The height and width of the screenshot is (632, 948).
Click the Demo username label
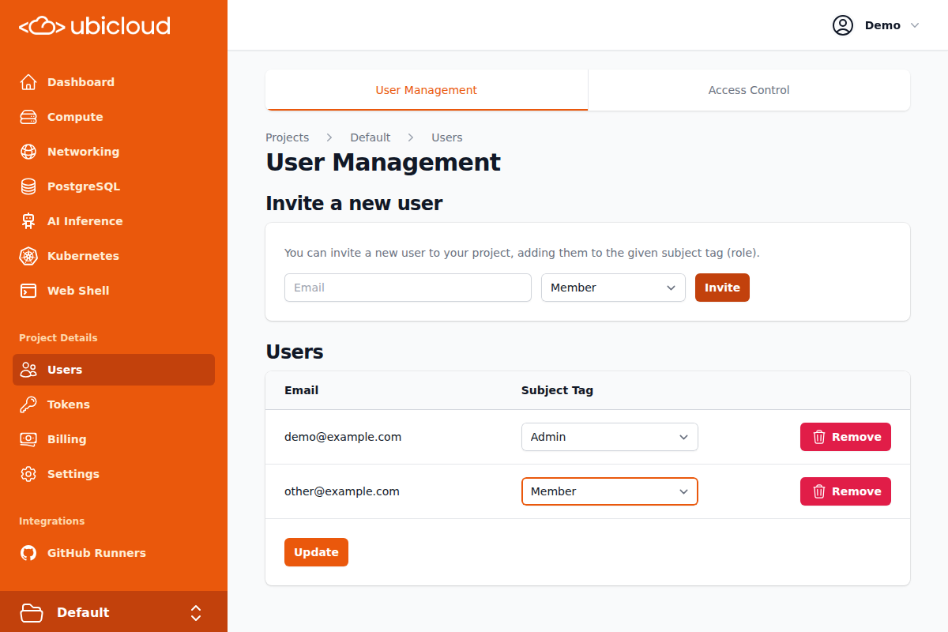(882, 25)
